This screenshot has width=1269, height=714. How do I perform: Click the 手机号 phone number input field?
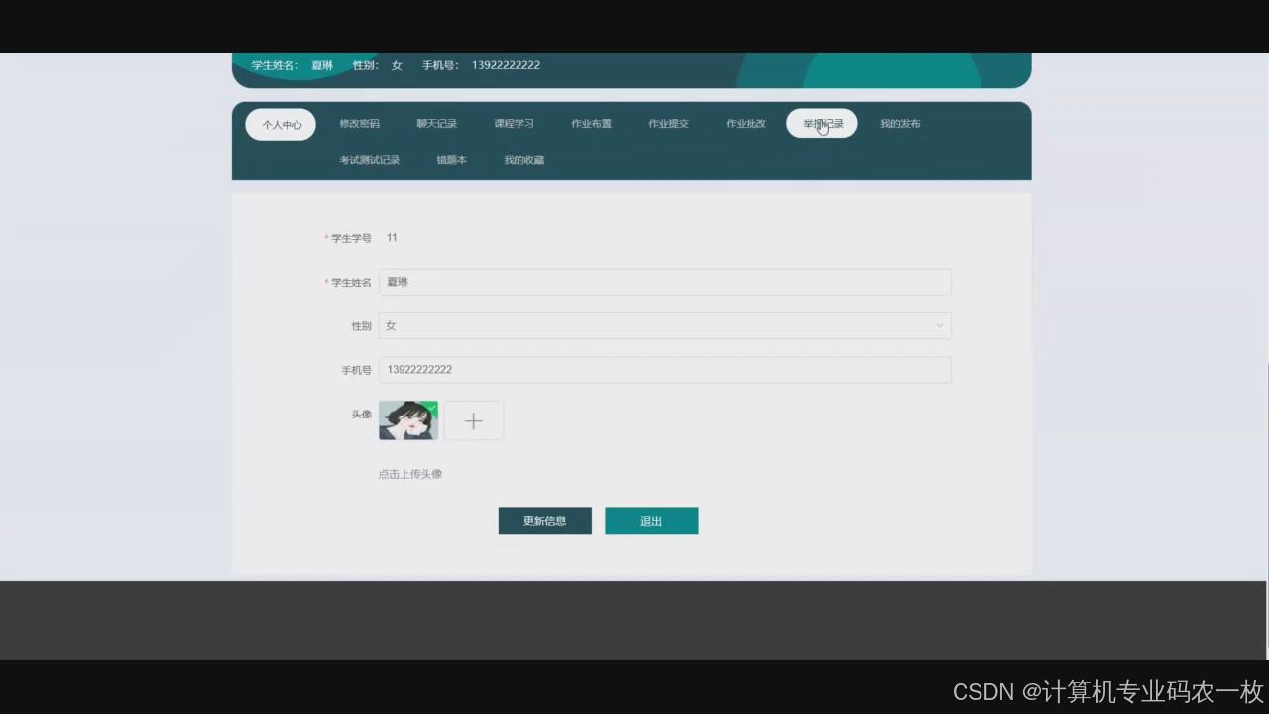(x=664, y=369)
